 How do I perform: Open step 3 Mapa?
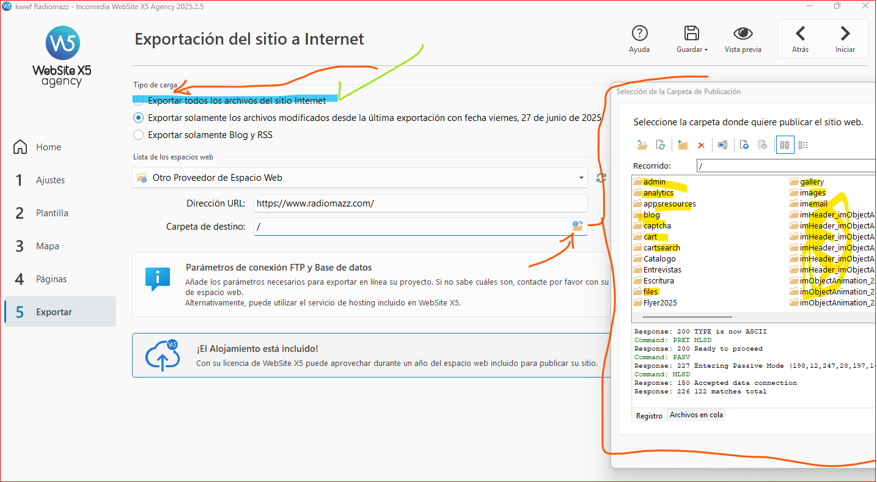(60, 246)
